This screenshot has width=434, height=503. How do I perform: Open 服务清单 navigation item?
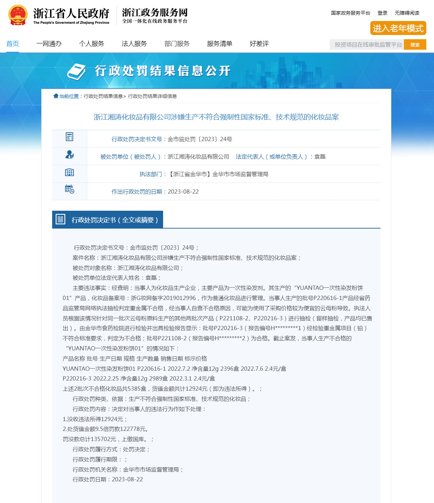220,44
